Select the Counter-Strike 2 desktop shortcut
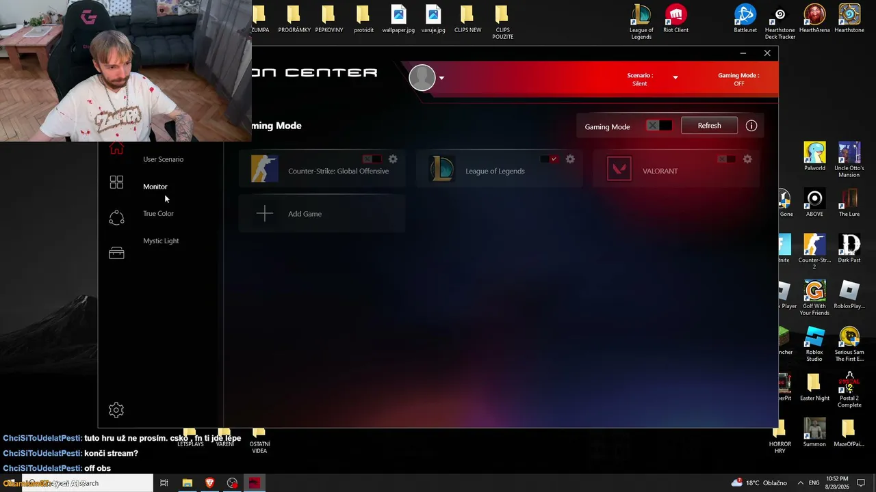The image size is (876, 492). point(814,251)
